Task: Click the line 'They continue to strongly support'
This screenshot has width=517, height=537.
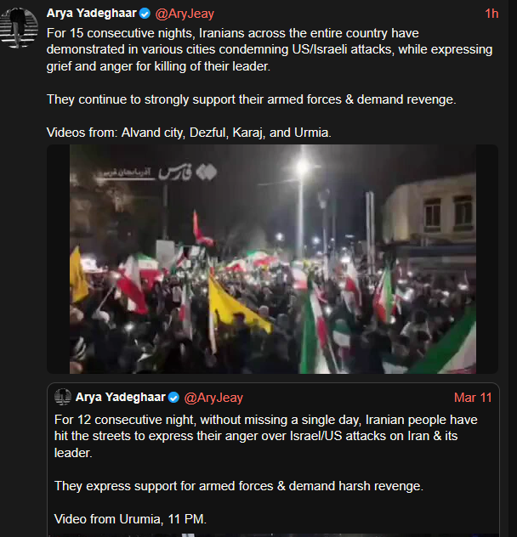Action: pyautogui.click(x=252, y=99)
